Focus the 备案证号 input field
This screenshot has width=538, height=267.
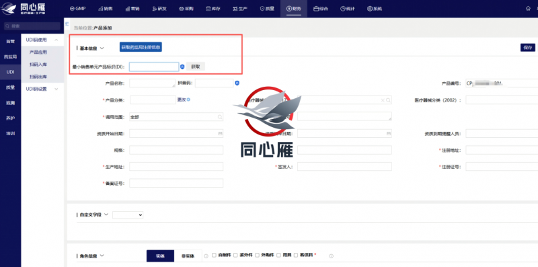[176, 183]
